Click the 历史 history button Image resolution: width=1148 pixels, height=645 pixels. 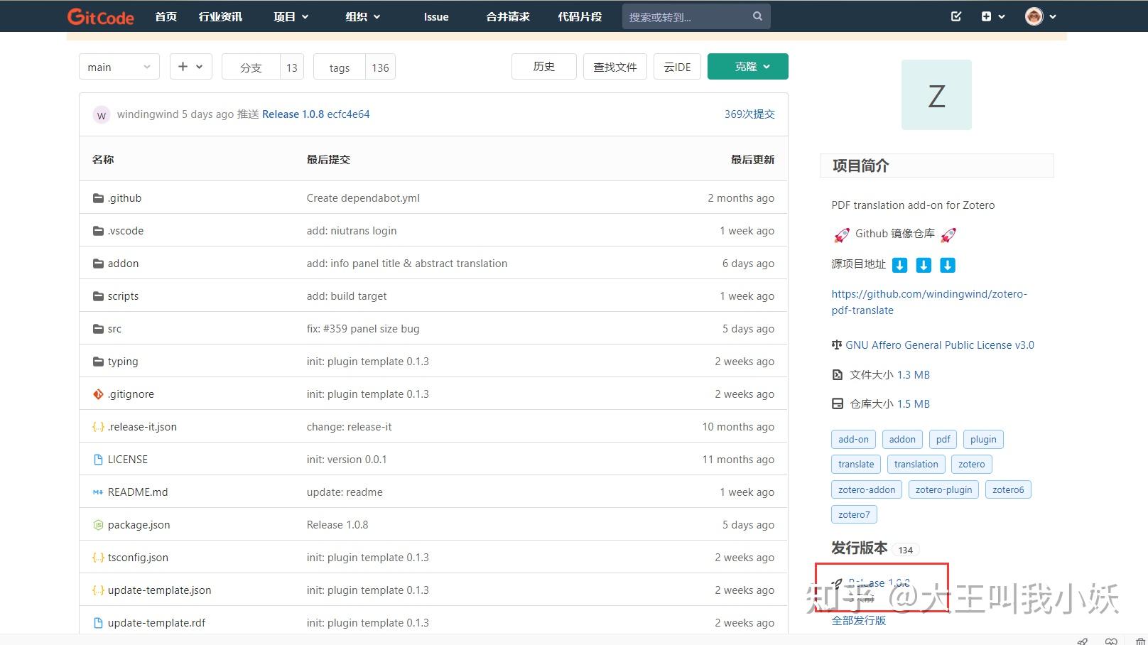pos(544,66)
